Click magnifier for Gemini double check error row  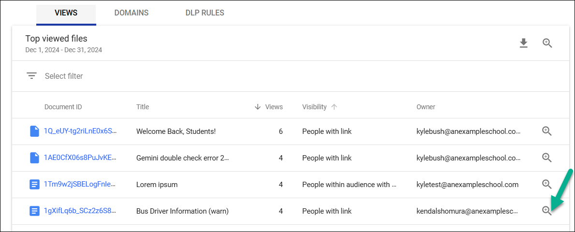(546, 158)
